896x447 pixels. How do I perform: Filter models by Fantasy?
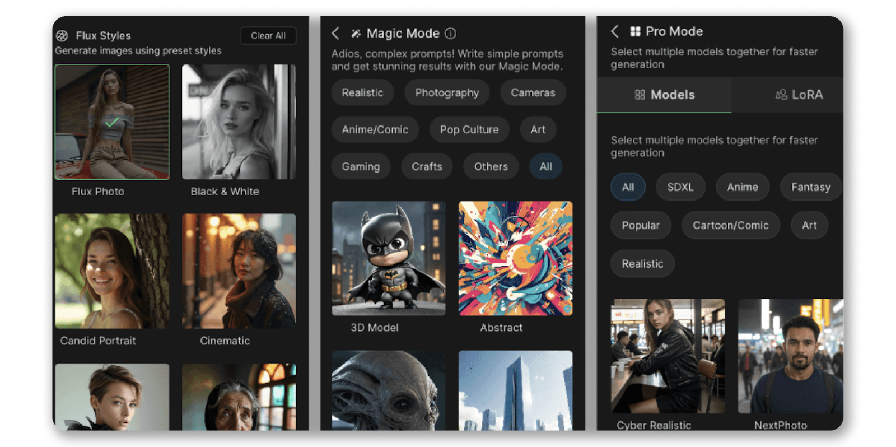pos(810,187)
